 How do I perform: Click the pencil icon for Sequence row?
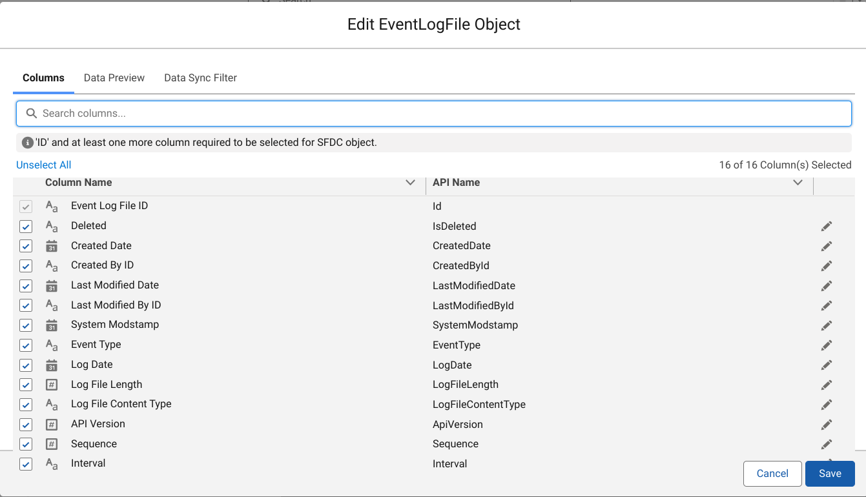pyautogui.click(x=827, y=444)
